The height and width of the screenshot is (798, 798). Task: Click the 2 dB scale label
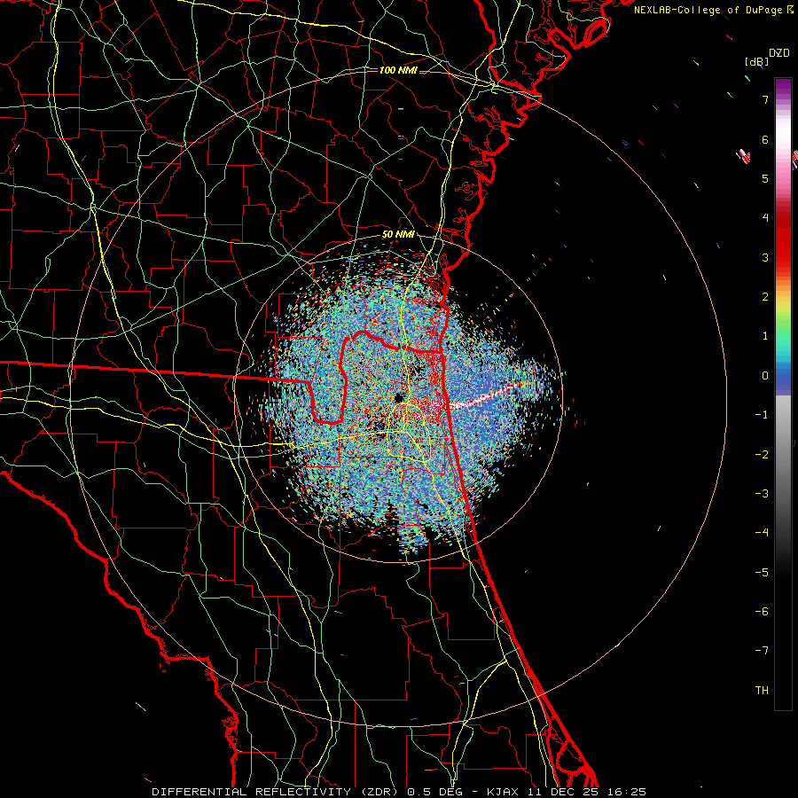765,297
